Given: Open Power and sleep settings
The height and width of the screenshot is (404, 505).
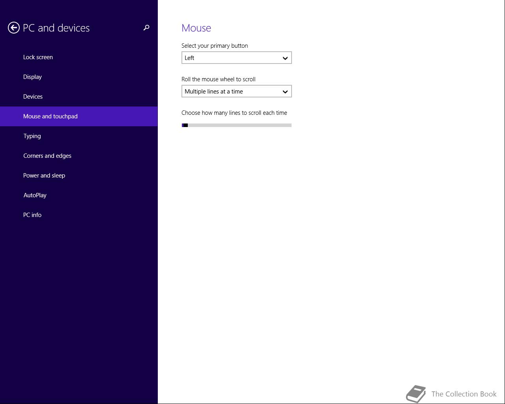Looking at the screenshot, I should pyautogui.click(x=79, y=176).
